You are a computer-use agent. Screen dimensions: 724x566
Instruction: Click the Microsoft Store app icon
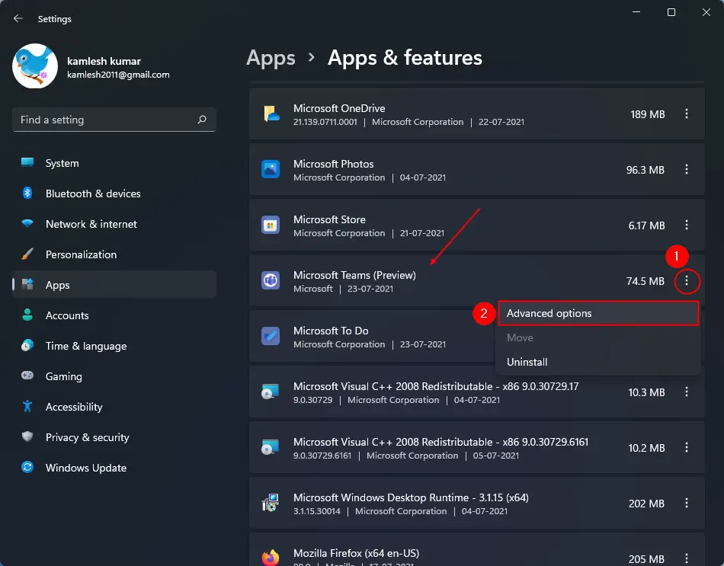(271, 225)
